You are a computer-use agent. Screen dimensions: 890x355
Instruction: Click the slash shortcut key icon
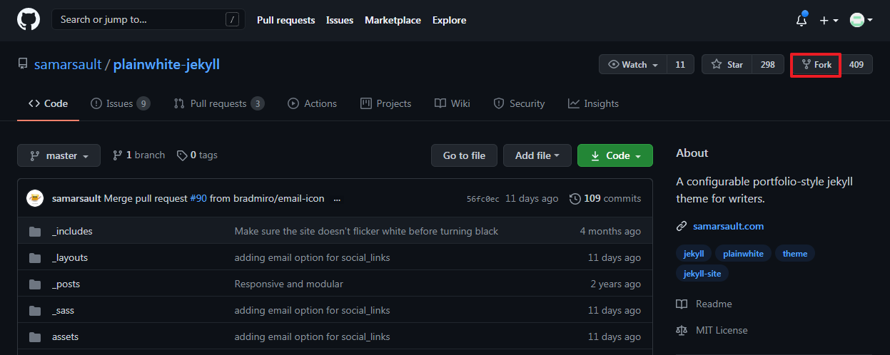pos(232,20)
